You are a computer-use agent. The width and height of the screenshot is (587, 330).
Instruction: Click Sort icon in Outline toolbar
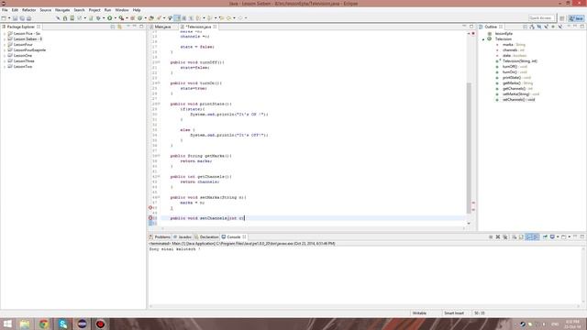click(532, 27)
